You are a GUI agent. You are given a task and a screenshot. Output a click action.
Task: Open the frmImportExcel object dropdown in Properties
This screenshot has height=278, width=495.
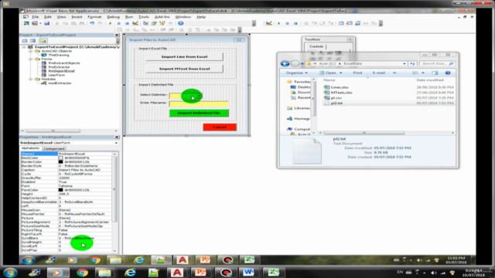116,143
